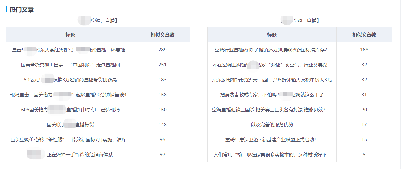
Task: Select count 32 in '不在空调上纠缠' row
Action: (x=364, y=65)
